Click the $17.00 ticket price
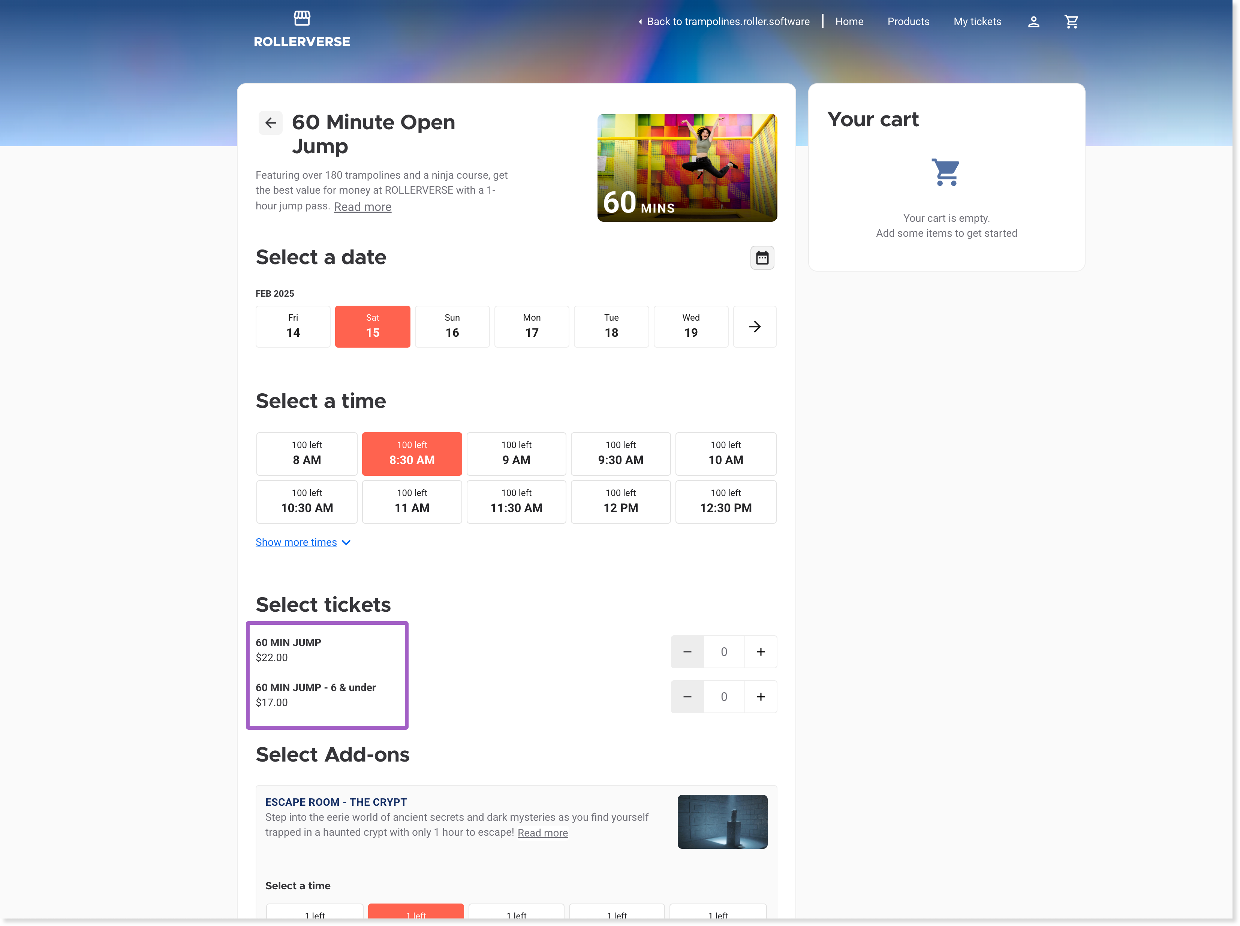The width and height of the screenshot is (1240, 926). pos(271,702)
